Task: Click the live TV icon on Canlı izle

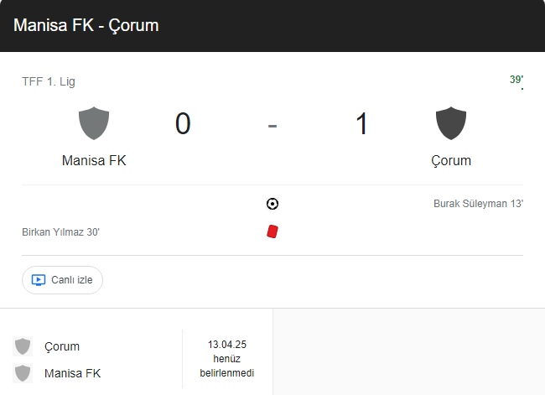Action: 39,280
